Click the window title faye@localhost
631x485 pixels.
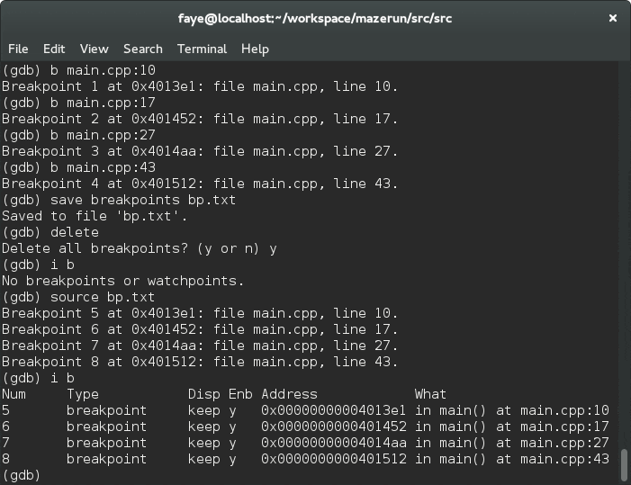(x=315, y=19)
